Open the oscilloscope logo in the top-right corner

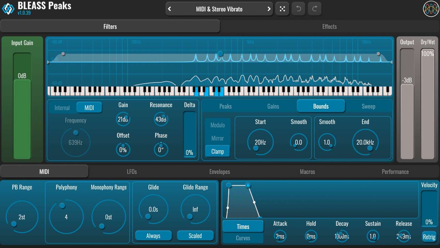coord(430,9)
